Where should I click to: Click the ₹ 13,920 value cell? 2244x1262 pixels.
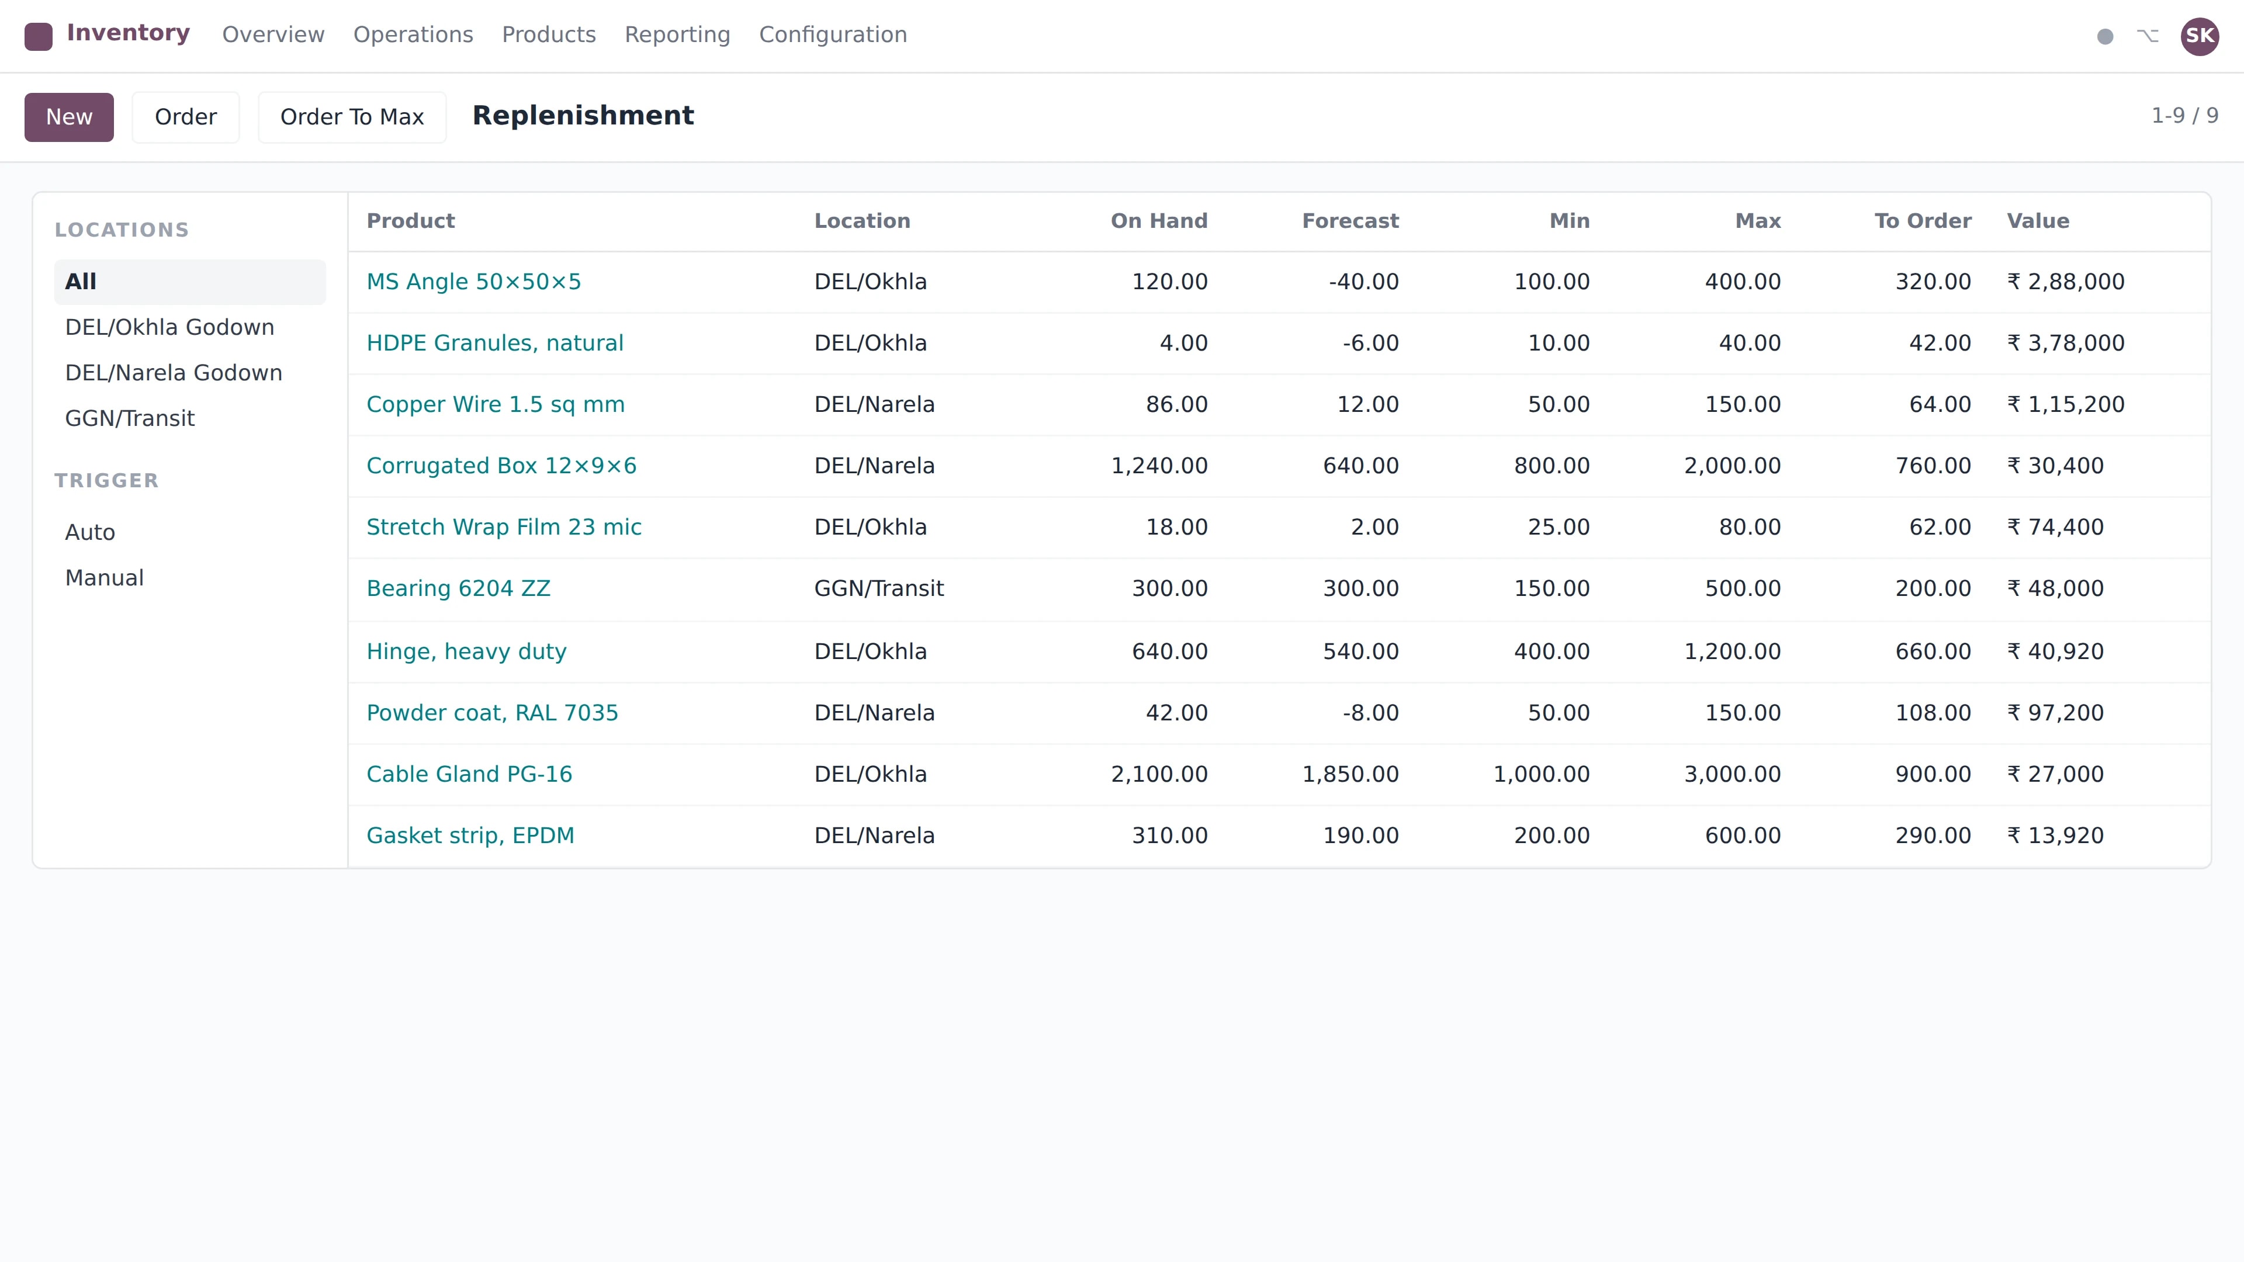[2055, 836]
